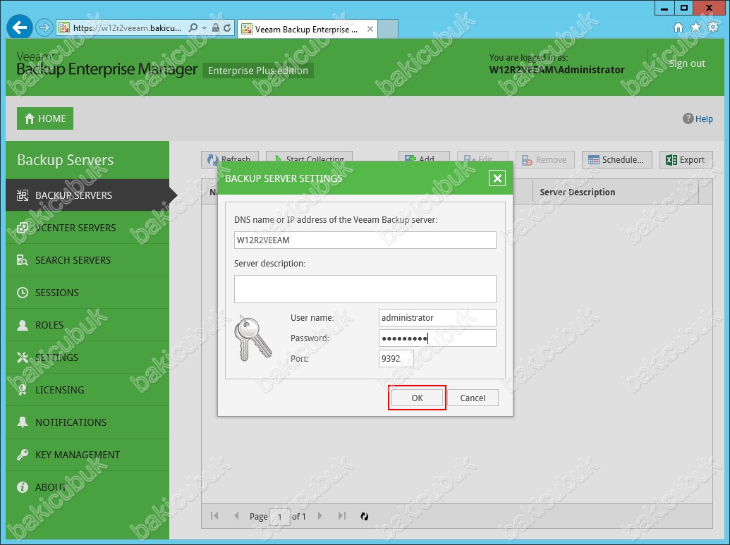Cancel the Backup Server Settings dialog

(473, 398)
